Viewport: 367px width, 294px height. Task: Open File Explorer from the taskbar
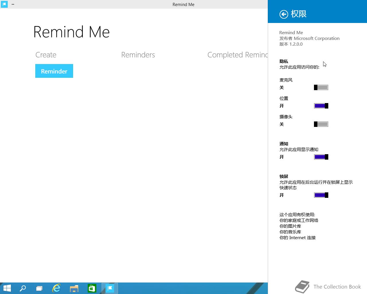pyautogui.click(x=74, y=288)
